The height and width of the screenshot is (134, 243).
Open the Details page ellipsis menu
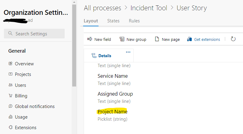(x=128, y=52)
